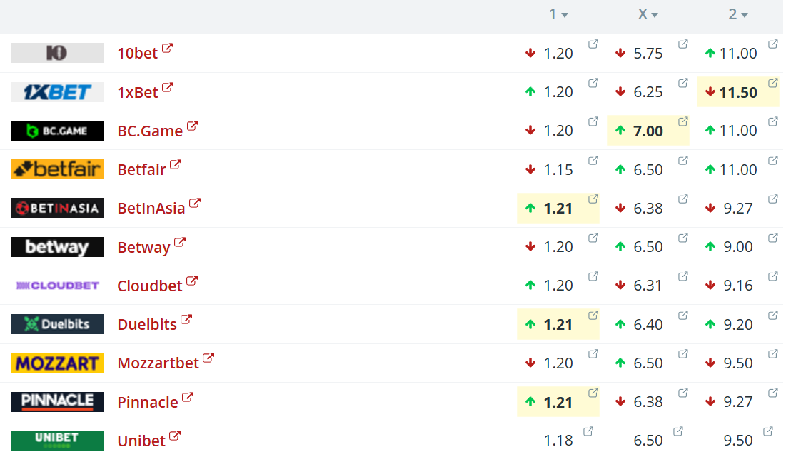Viewport: 786px width, 457px height.
Task: Open external link icon beside Unibet 1.18 odds
Action: [x=588, y=431]
